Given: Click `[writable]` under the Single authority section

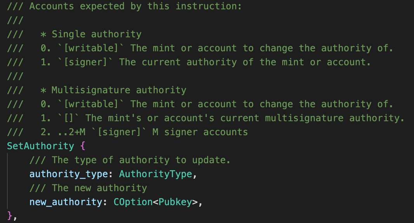Looking at the screenshot, I should [x=91, y=48].
